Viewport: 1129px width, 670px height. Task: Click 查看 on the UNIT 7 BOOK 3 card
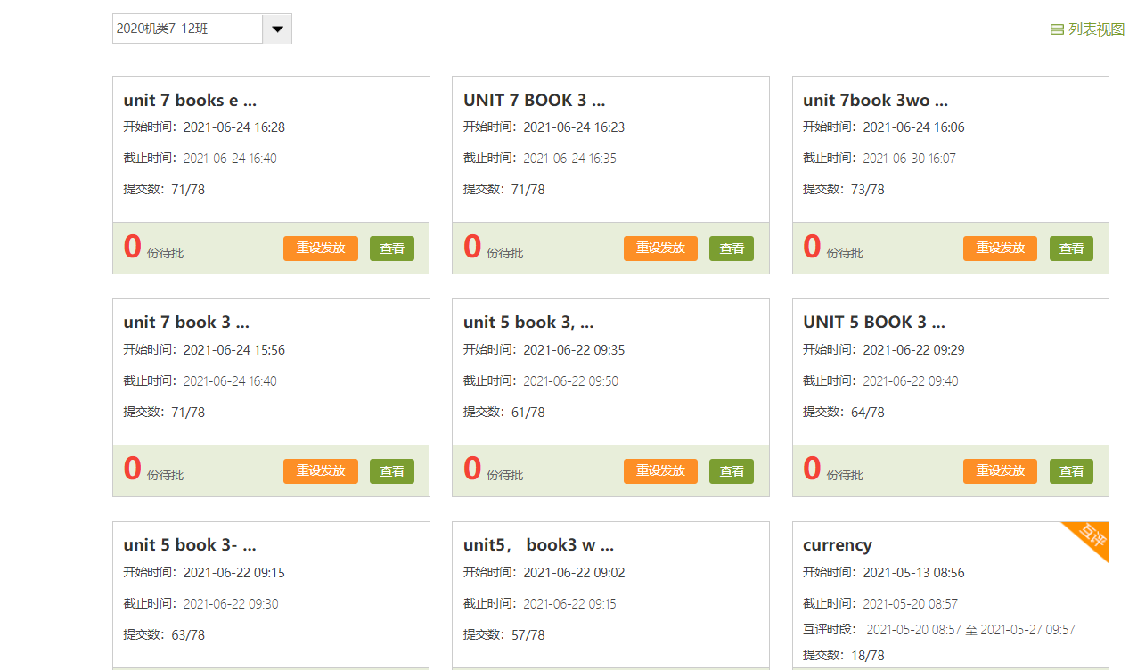[732, 249]
